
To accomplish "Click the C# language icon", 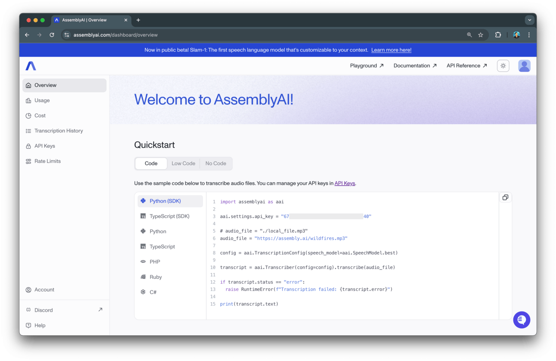I will pyautogui.click(x=143, y=292).
